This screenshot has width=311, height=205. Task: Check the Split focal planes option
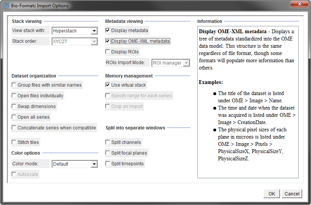click(108, 153)
